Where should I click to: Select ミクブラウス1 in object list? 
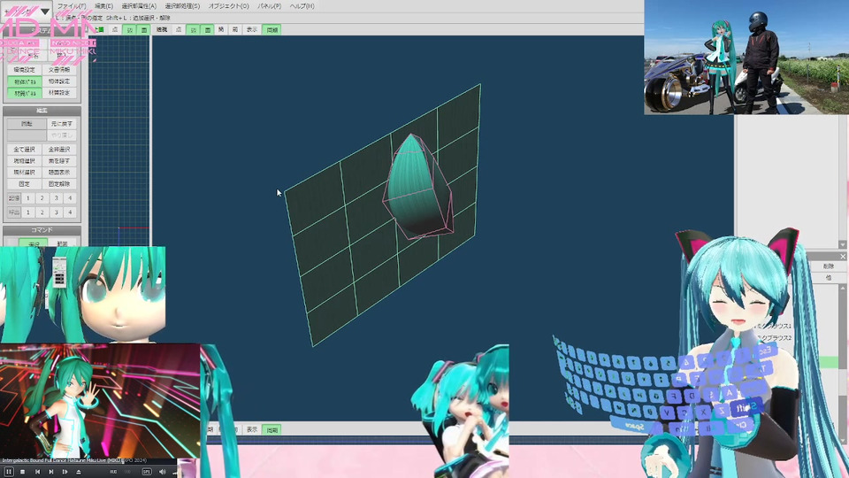tap(774, 327)
